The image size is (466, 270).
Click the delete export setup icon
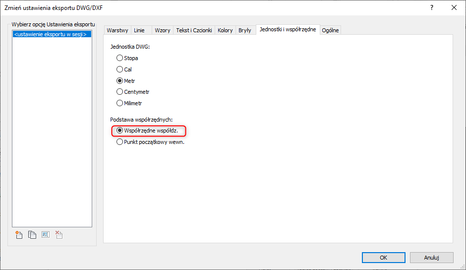tap(58, 235)
